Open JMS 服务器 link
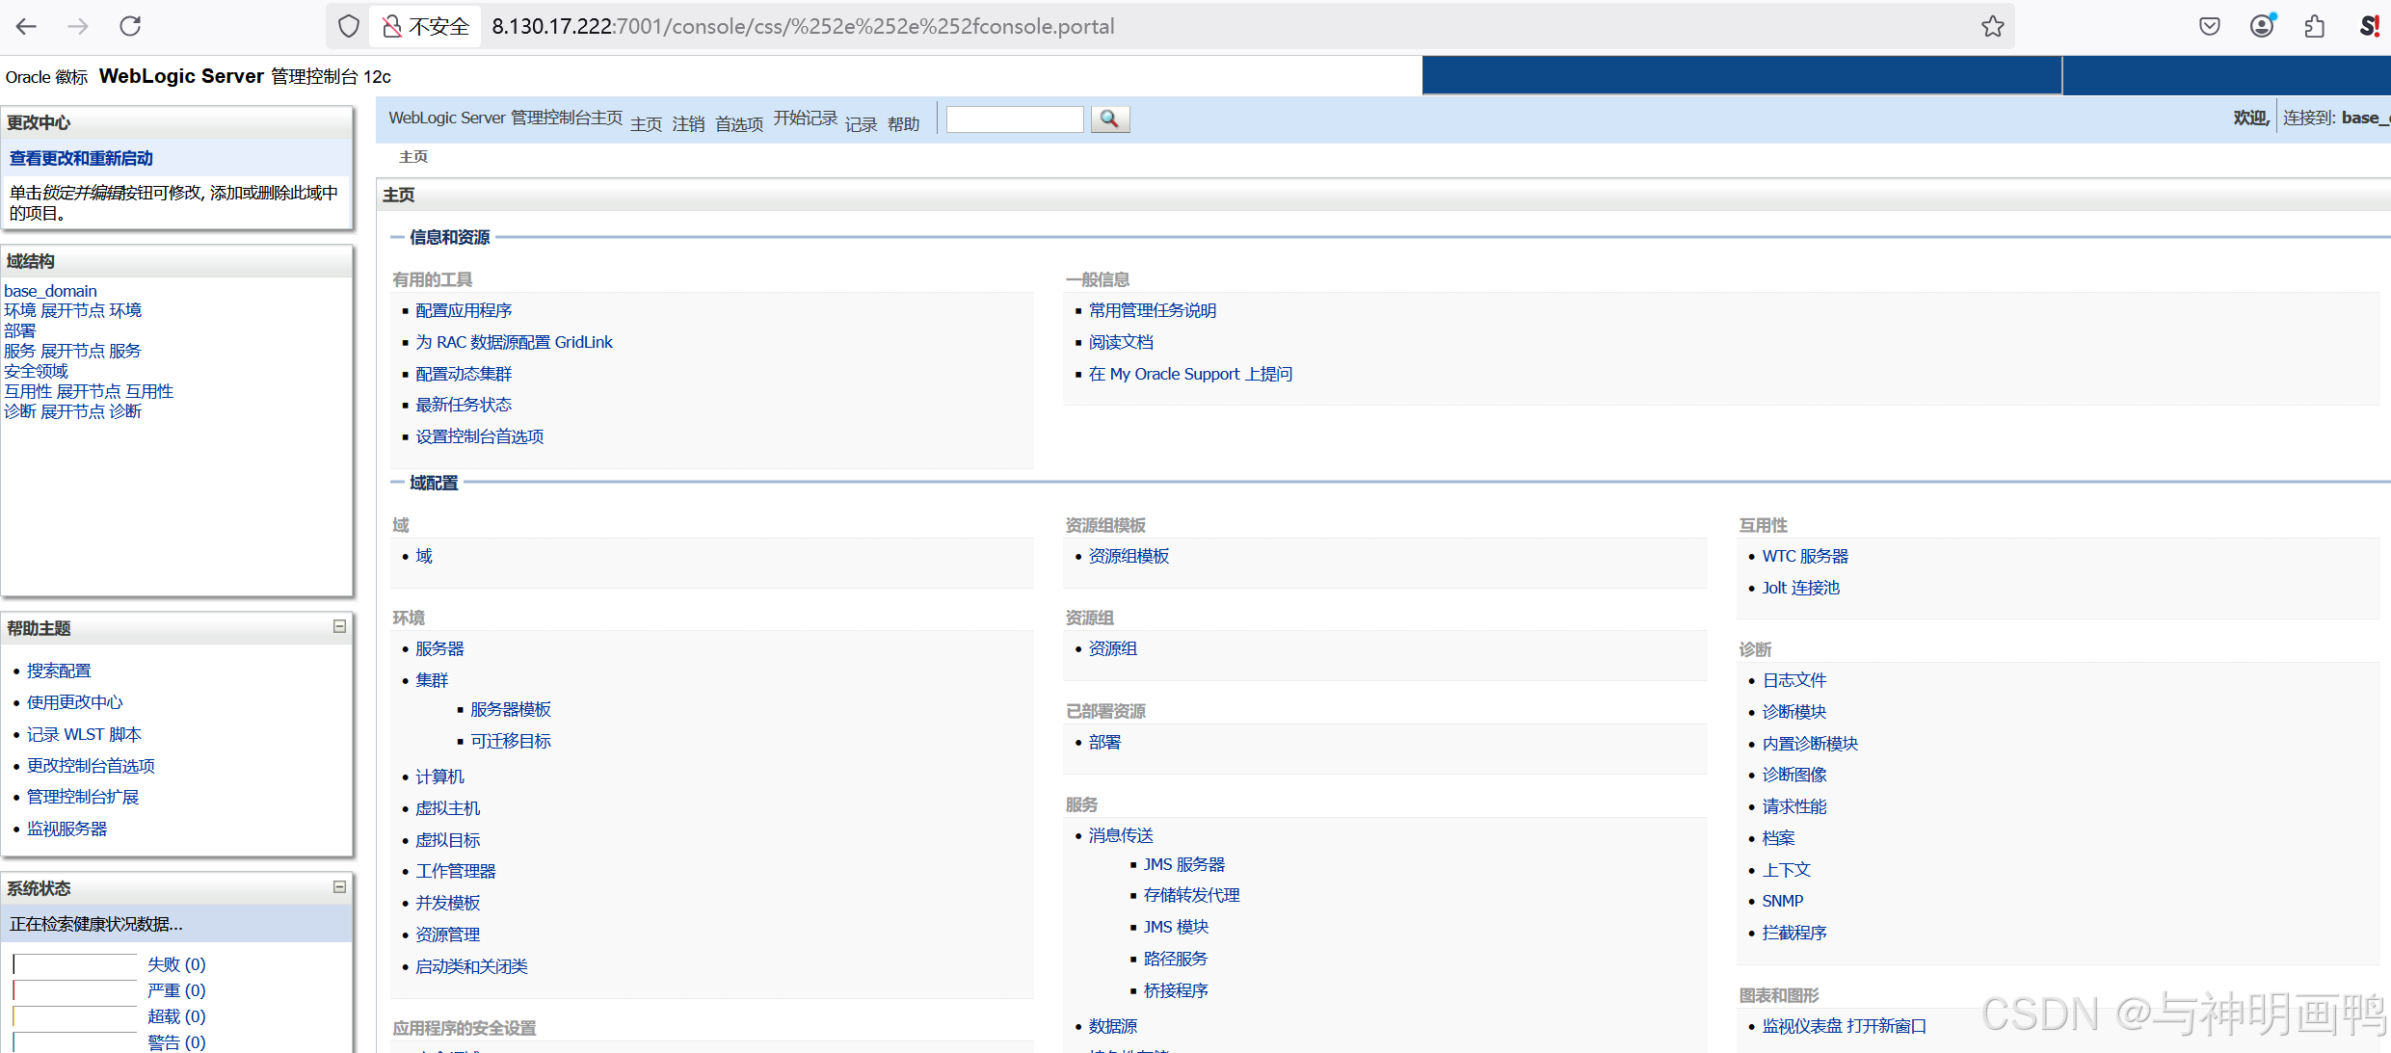This screenshot has height=1053, width=2391. (1184, 864)
